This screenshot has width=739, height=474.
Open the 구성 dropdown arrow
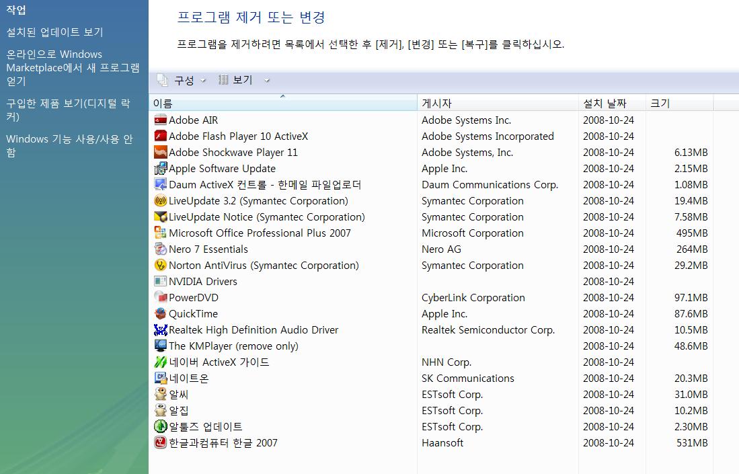tap(203, 81)
